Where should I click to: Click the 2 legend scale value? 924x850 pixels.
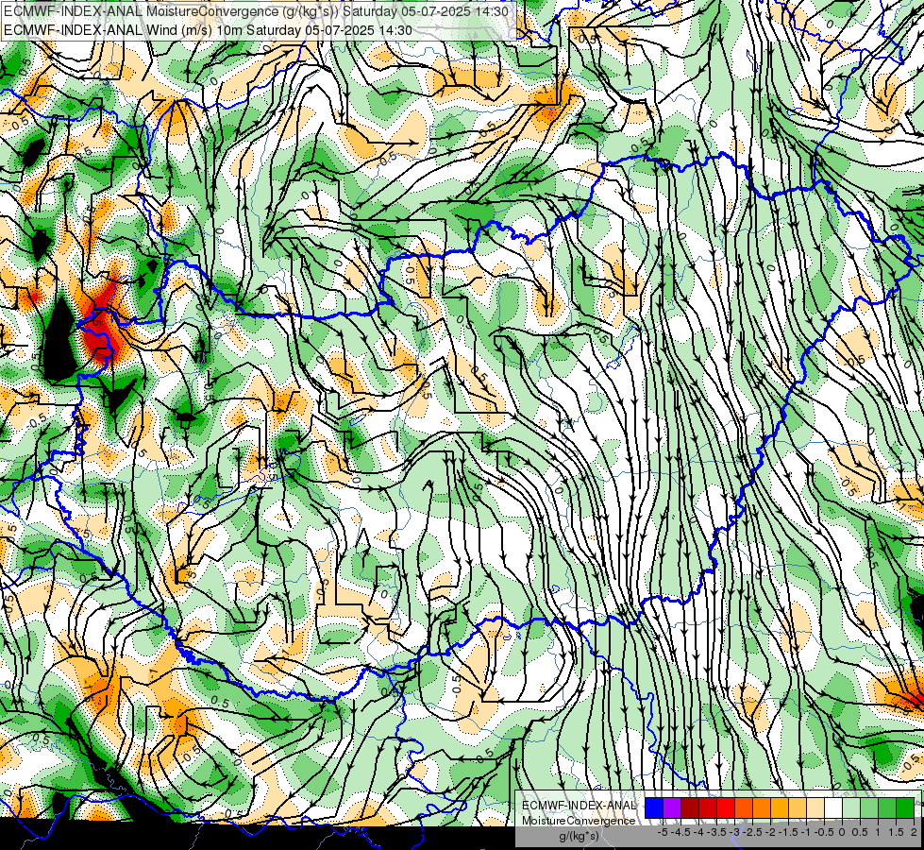(x=915, y=832)
